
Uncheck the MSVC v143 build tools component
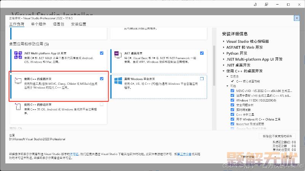click(x=232, y=91)
